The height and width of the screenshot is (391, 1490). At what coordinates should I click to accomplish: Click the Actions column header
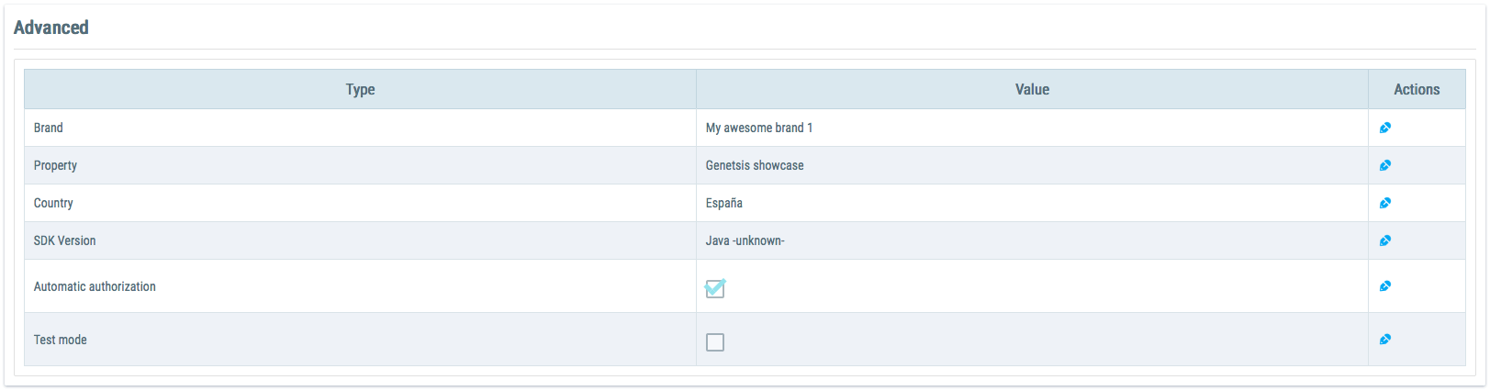pos(1417,89)
